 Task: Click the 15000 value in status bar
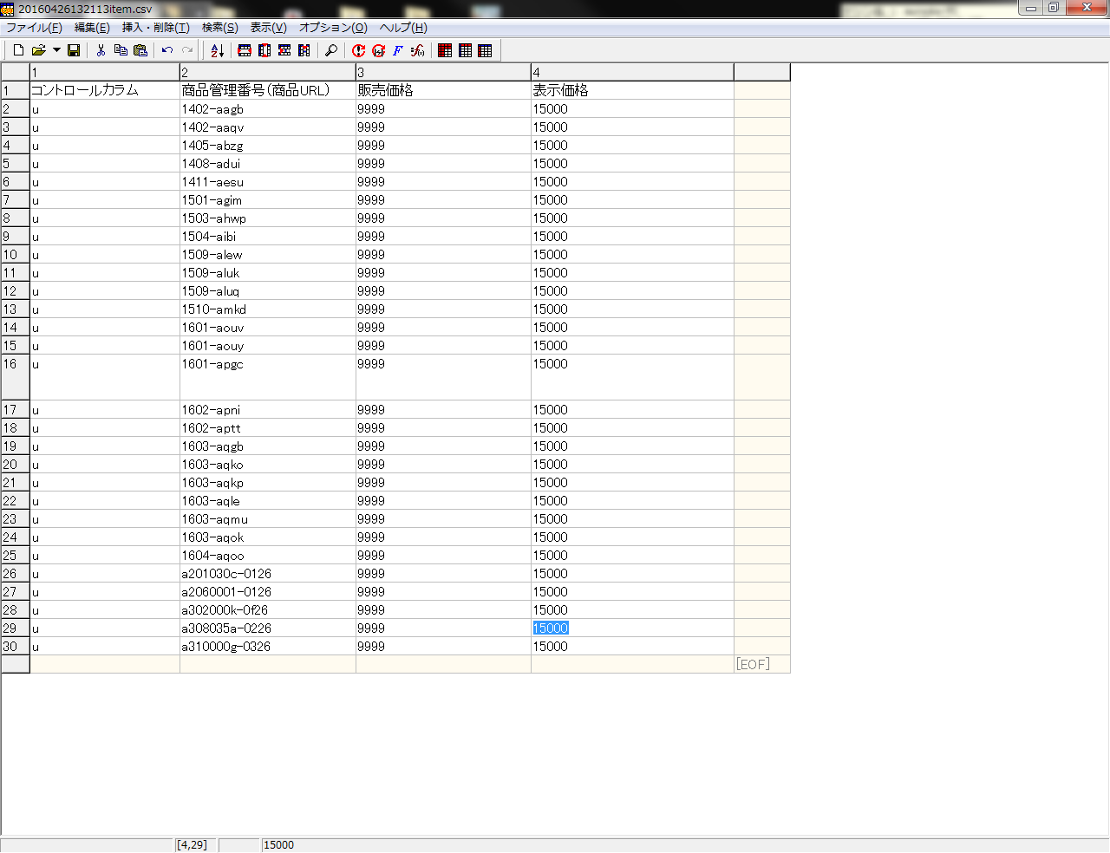(x=278, y=845)
